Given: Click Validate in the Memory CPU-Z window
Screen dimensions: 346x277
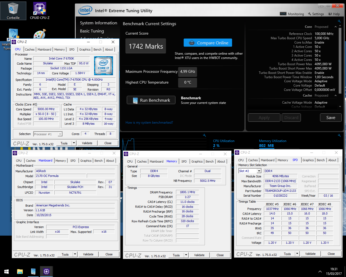Looking at the screenshot, I should 199,255.
